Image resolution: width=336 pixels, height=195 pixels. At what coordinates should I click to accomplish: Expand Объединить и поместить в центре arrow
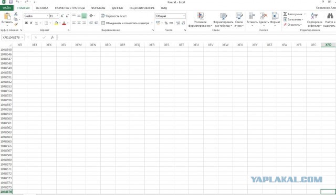pos(152,23)
